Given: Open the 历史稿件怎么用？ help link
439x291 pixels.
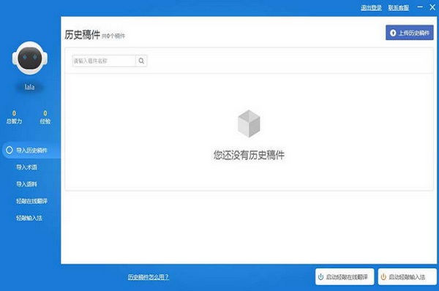Looking at the screenshot, I should tap(149, 277).
